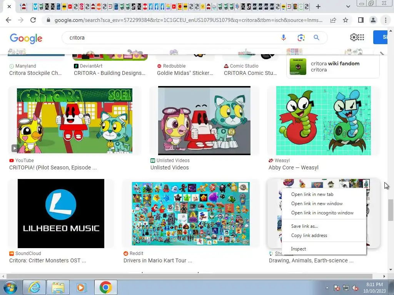Open Windows Media Player in taskbar
This screenshot has width=394, height=295.
click(81, 287)
